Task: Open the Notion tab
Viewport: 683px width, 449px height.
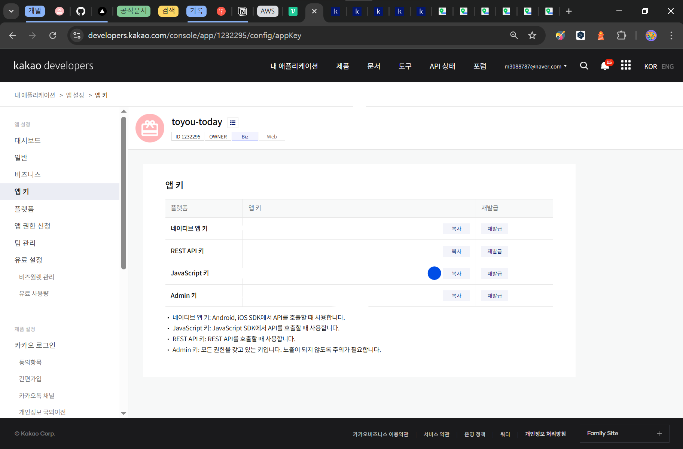Action: (x=243, y=11)
